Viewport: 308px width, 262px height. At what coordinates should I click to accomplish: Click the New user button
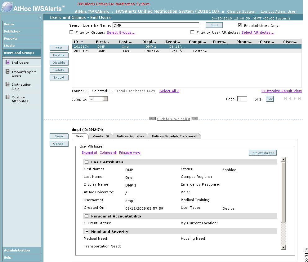pyautogui.click(x=59, y=48)
